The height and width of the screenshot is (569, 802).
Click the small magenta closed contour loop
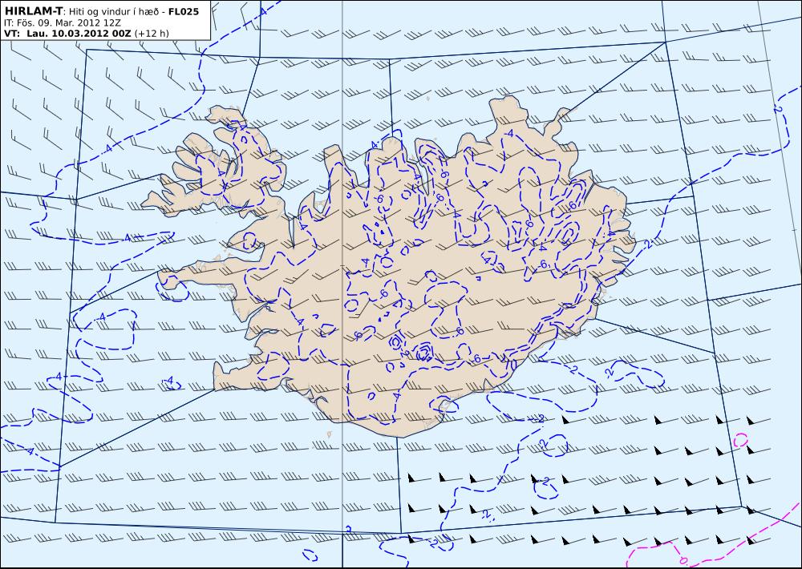pos(741,440)
